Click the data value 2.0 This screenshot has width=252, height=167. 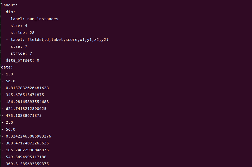pos(9,123)
